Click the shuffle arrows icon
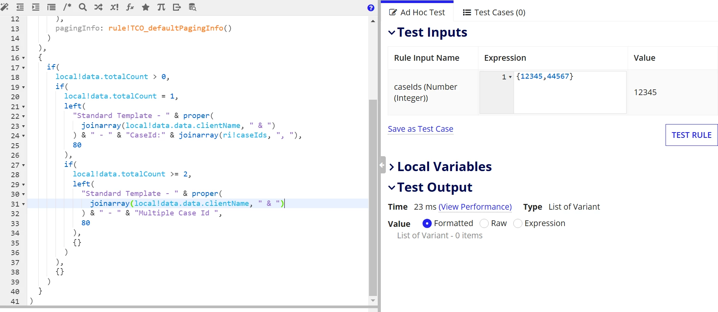718x312 pixels. [x=98, y=7]
